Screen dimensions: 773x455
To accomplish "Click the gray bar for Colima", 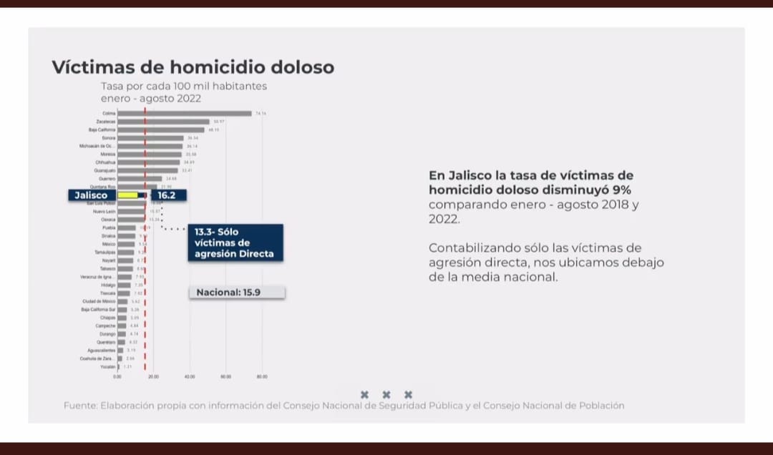I will (x=185, y=113).
